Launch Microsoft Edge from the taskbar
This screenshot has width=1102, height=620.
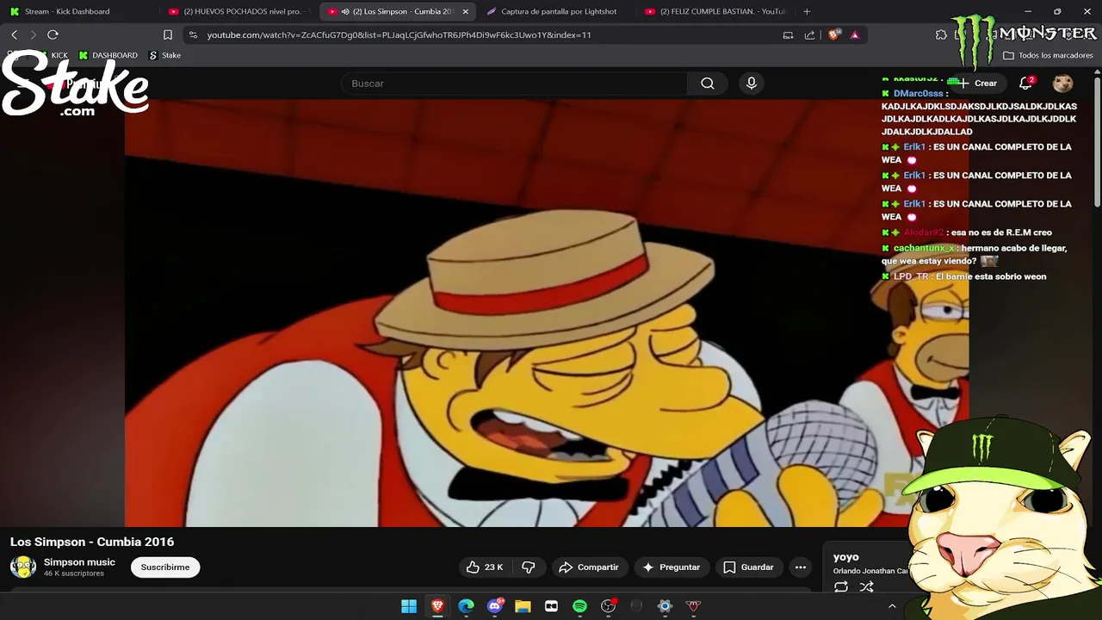click(466, 606)
